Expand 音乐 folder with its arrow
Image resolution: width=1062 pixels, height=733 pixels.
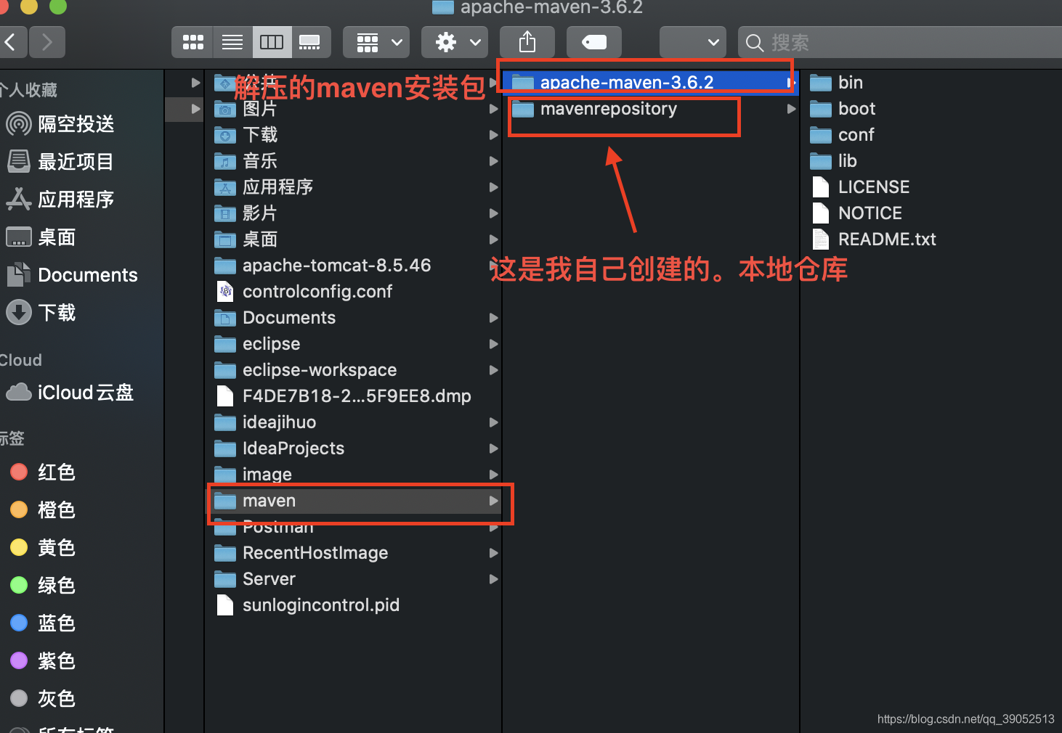pos(493,161)
